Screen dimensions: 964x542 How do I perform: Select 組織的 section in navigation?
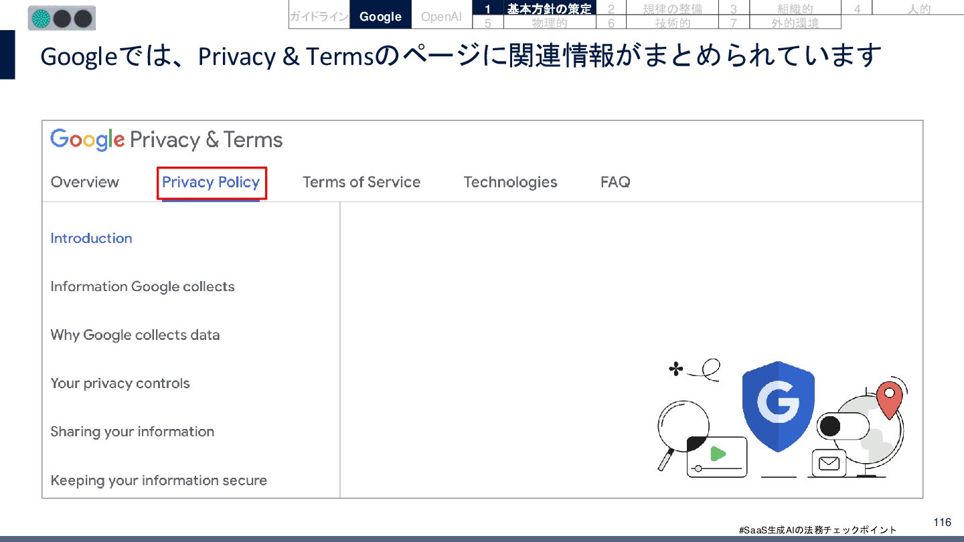click(x=795, y=9)
